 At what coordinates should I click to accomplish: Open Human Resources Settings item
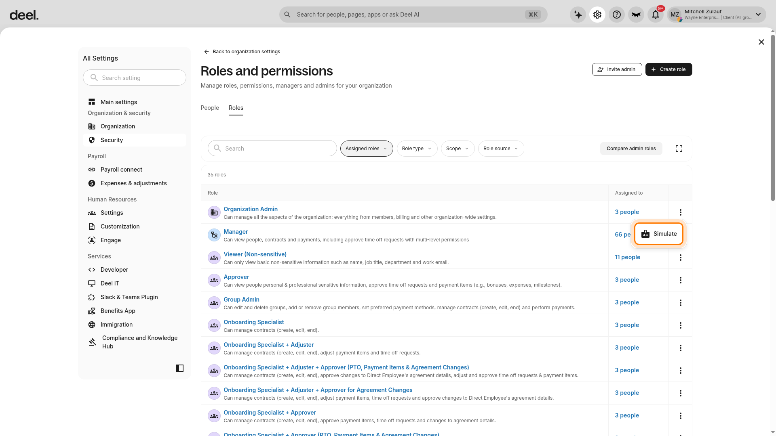point(135,213)
